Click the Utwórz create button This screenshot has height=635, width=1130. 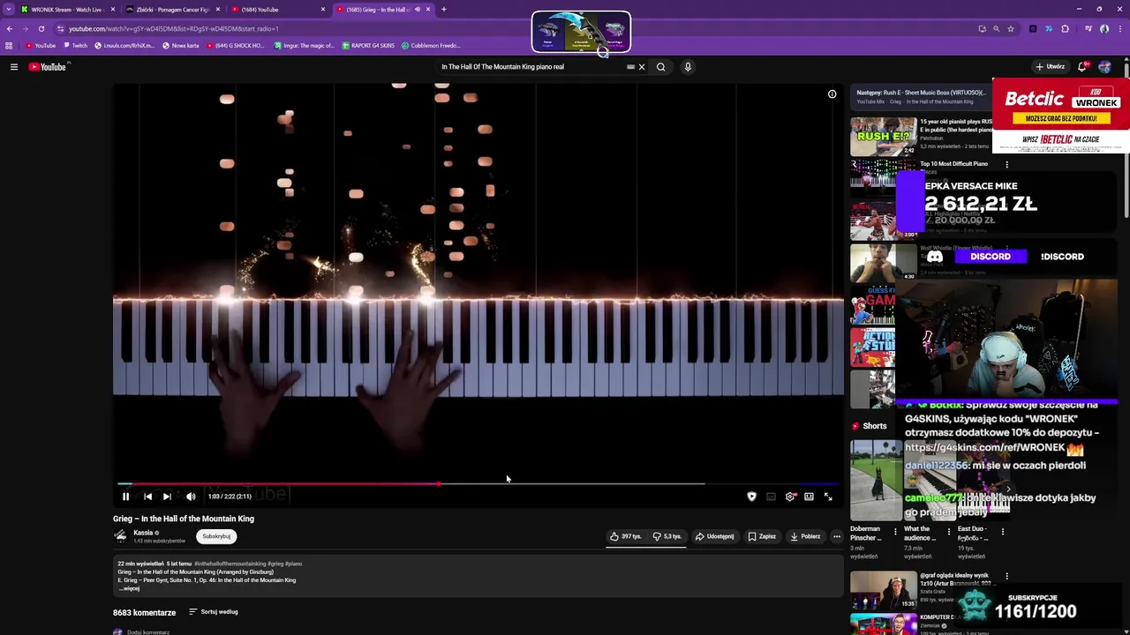coord(1051,67)
